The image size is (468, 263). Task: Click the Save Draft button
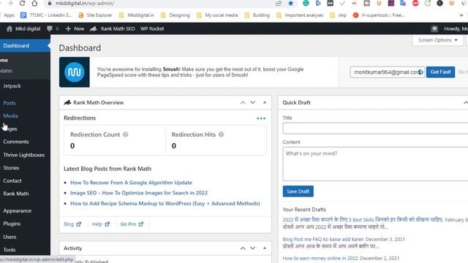298,191
